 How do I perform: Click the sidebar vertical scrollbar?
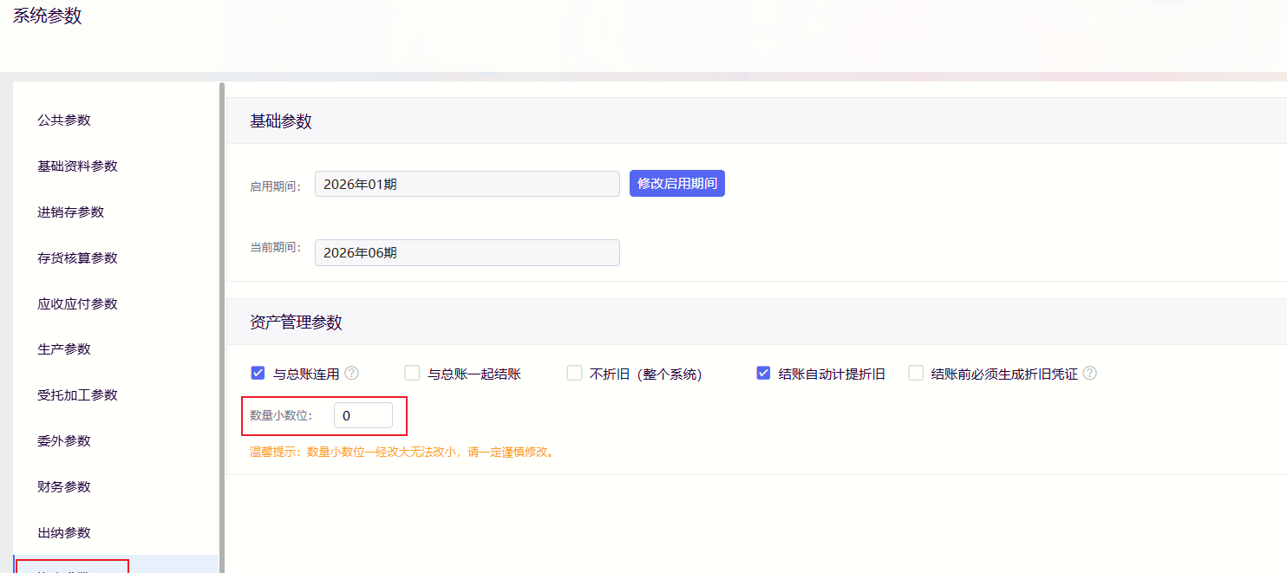point(222,327)
